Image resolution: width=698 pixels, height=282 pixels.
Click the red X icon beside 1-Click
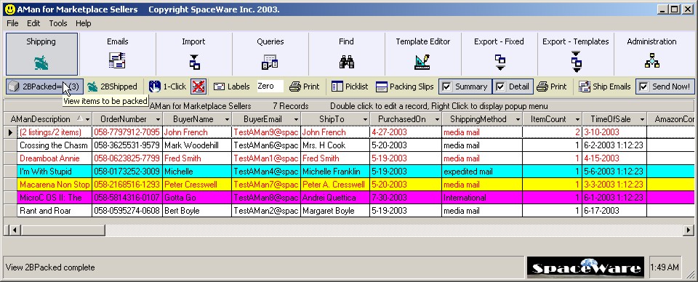coord(198,86)
